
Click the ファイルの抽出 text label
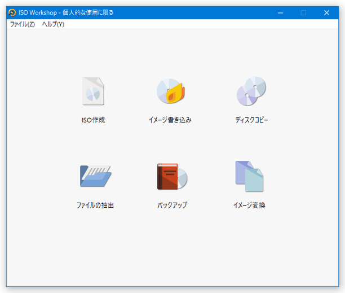[x=95, y=205]
